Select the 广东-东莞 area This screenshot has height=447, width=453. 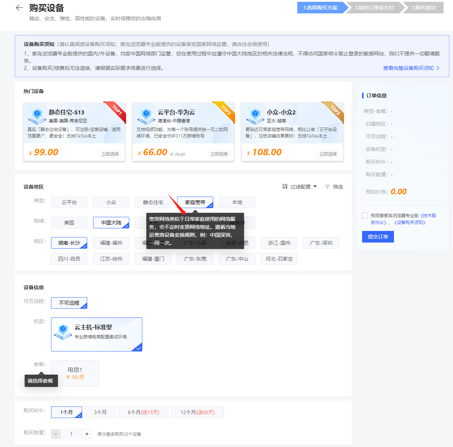pyautogui.click(x=195, y=259)
